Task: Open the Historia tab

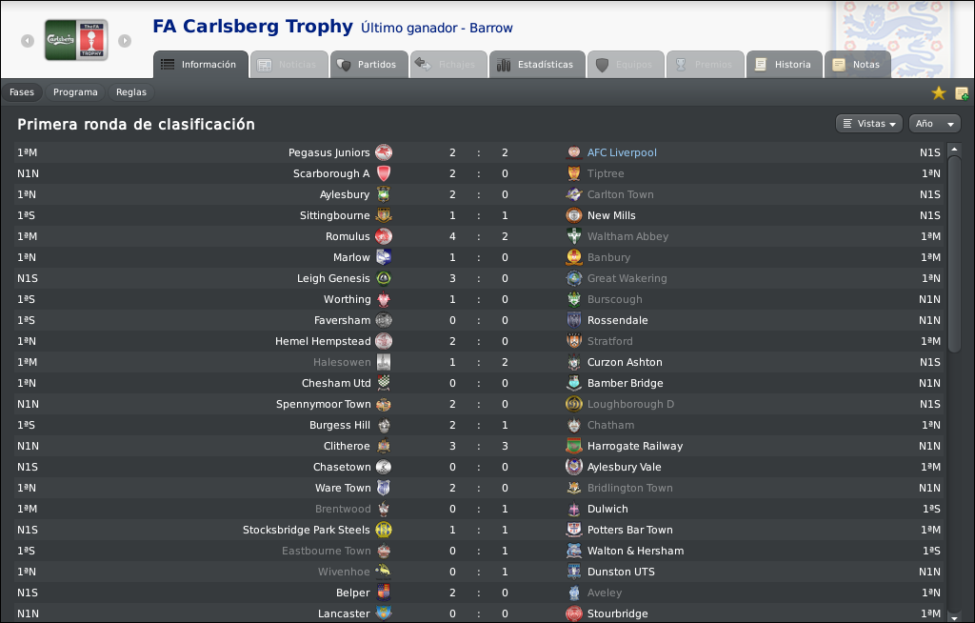Action: coord(785,65)
